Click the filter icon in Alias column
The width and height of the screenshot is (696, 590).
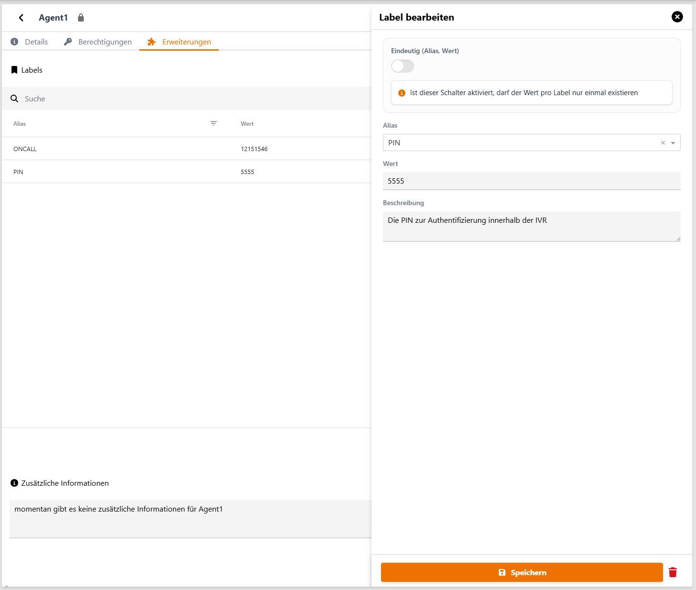(213, 123)
